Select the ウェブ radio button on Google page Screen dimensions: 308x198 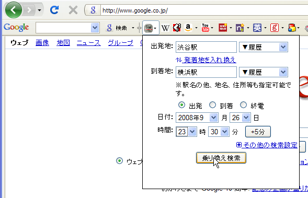tap(119, 161)
